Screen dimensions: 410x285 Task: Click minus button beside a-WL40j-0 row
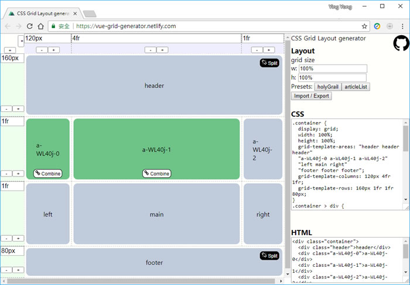[6, 174]
